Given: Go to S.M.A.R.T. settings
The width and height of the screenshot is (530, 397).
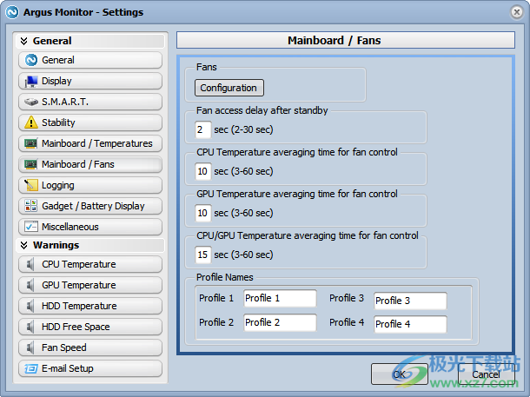Looking at the screenshot, I should click(90, 102).
